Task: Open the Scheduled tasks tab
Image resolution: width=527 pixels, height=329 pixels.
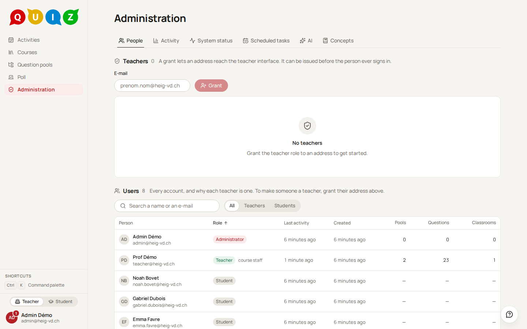Action: [266, 41]
